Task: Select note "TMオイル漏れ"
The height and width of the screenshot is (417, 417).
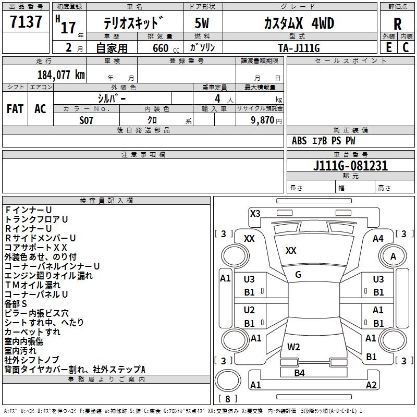Action: click(32, 285)
